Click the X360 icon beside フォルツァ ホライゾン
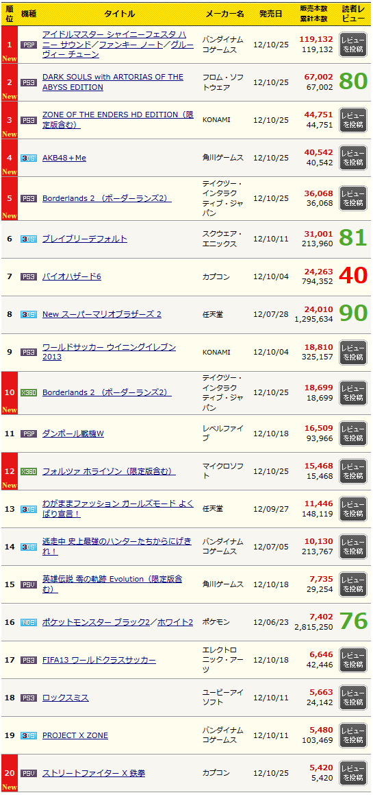The width and height of the screenshot is (373, 795). [x=29, y=471]
